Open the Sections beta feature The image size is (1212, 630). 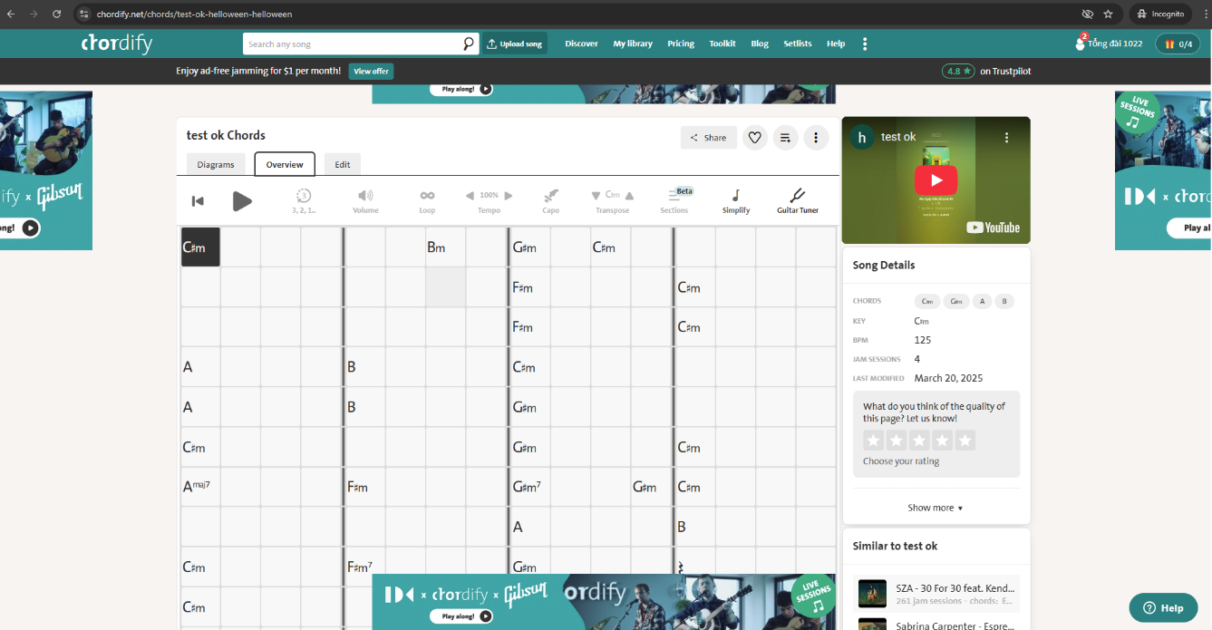pyautogui.click(x=674, y=200)
